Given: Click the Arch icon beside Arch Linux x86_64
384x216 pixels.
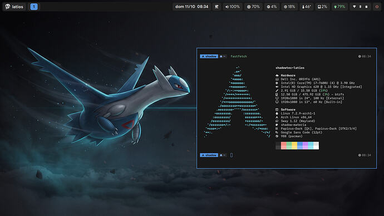Looking at the screenshot, I should [277, 117].
